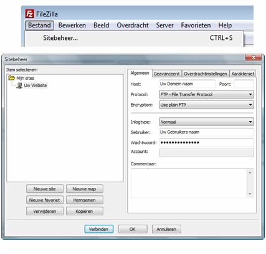
Task: Choose Sitebeheer... menu entry
Action: [134, 38]
